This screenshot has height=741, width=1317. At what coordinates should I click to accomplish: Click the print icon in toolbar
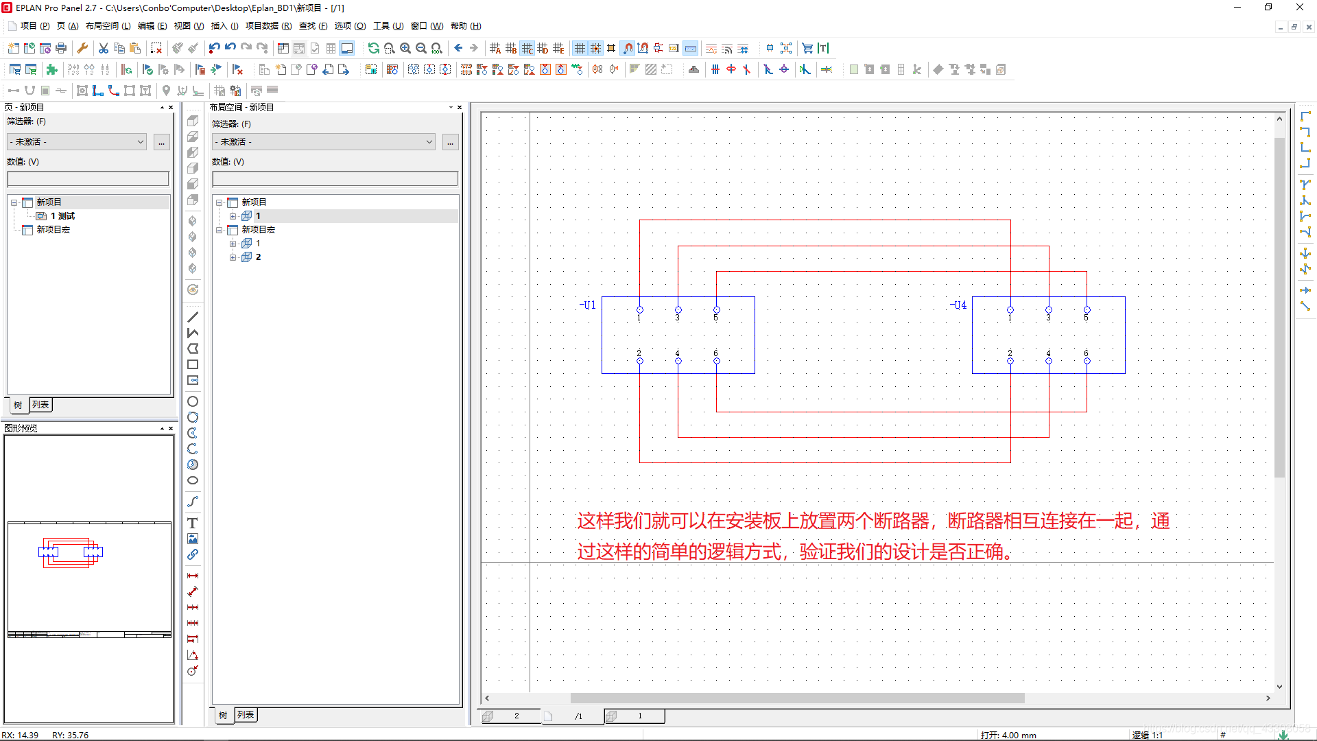coord(61,48)
